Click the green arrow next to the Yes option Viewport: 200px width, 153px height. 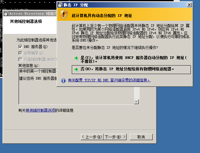click(x=76, y=58)
